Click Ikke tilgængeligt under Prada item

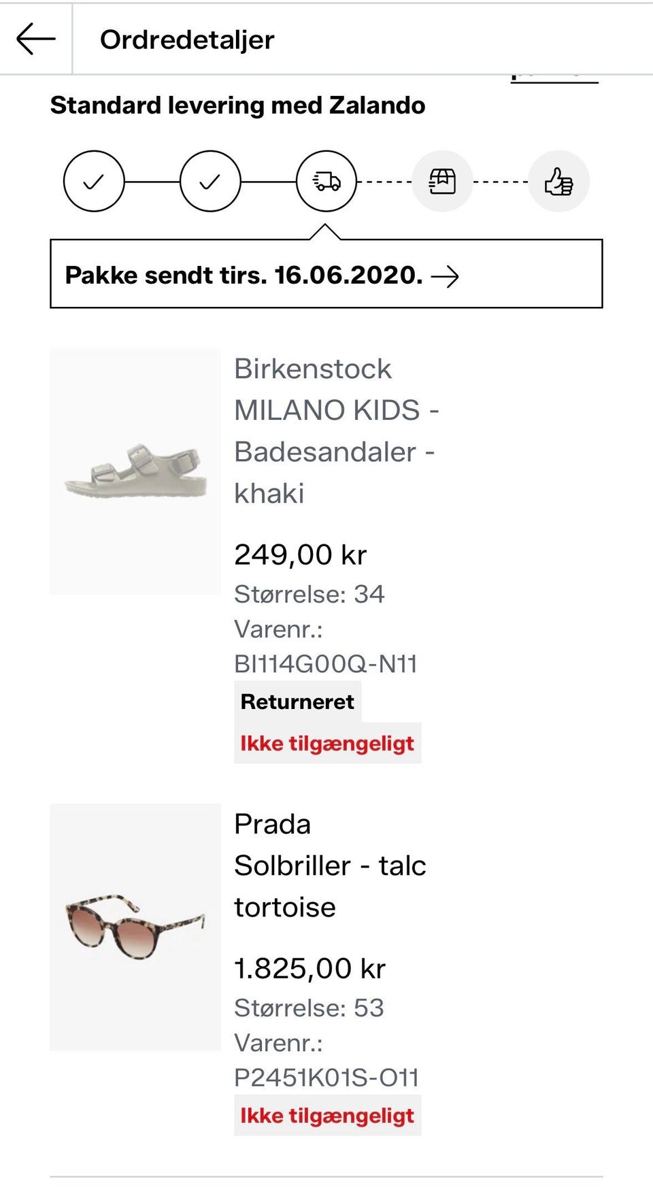coord(327,1116)
